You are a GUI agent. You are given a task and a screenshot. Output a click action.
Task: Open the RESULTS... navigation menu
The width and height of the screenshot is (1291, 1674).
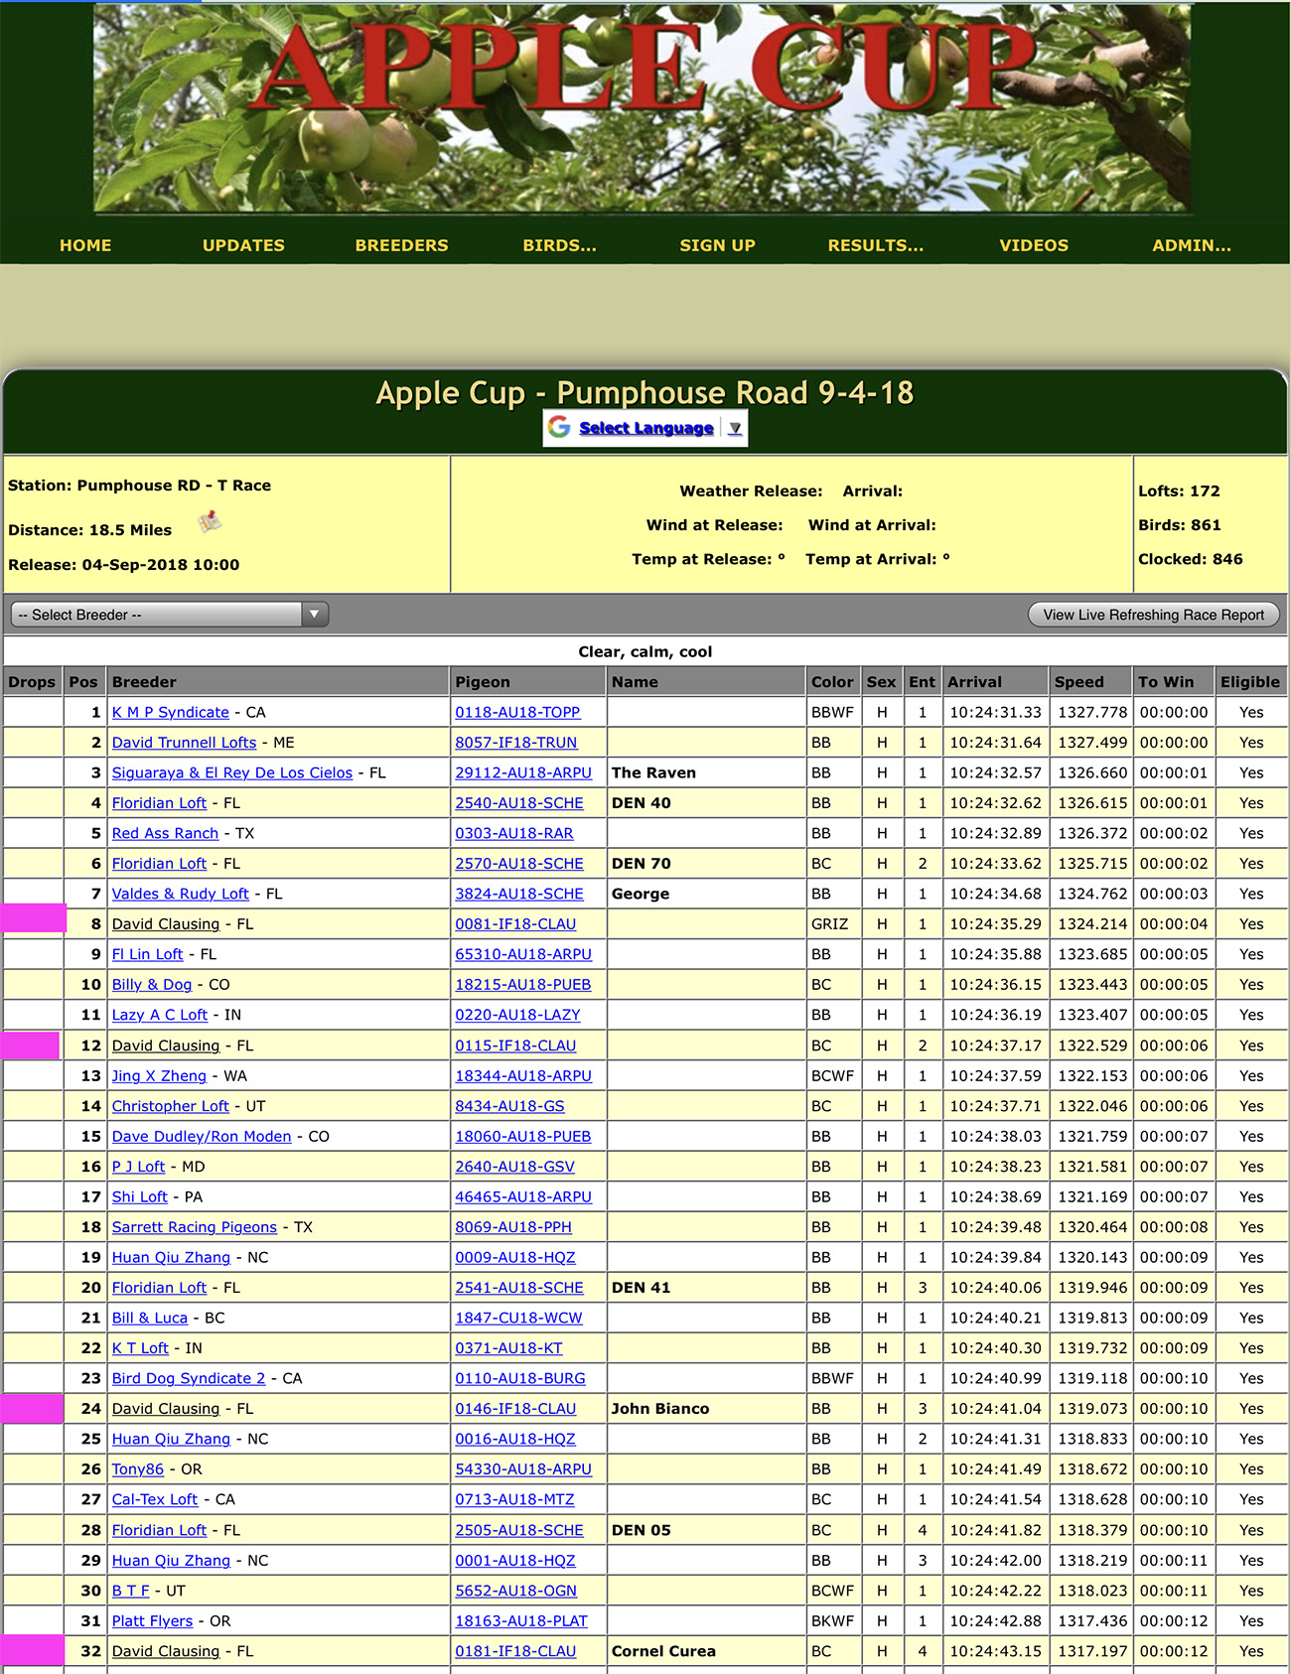[x=875, y=245]
